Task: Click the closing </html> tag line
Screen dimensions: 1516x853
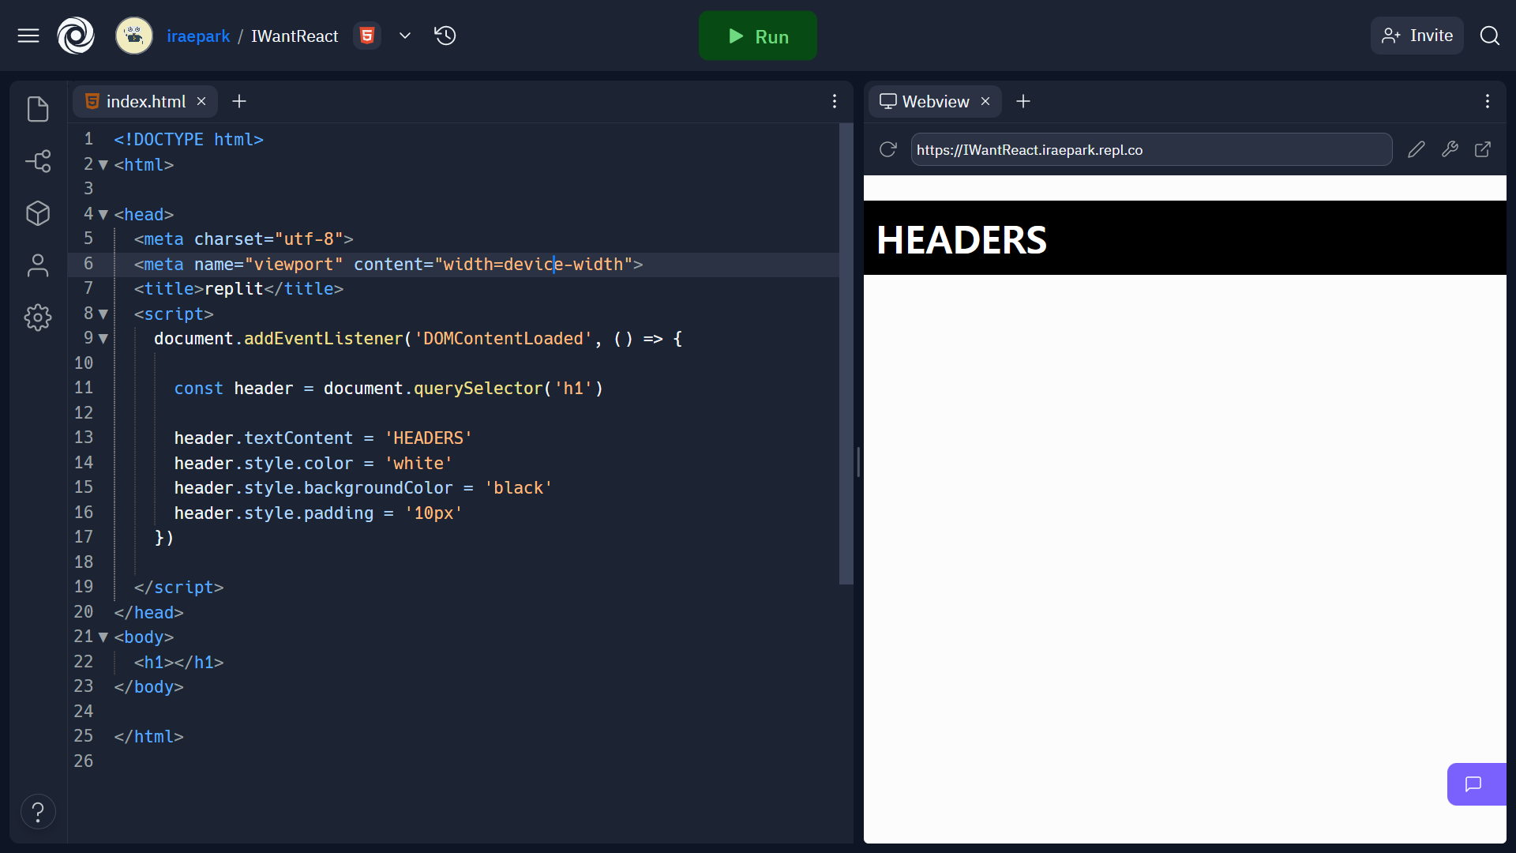Action: 148,737
